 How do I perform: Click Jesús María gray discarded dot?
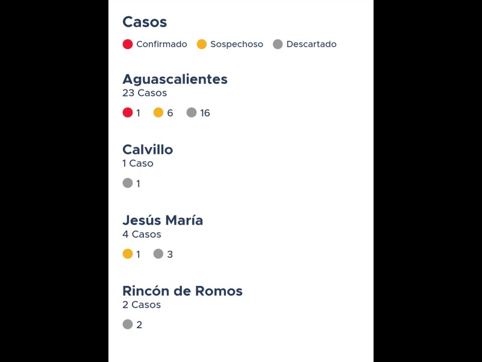tap(158, 253)
